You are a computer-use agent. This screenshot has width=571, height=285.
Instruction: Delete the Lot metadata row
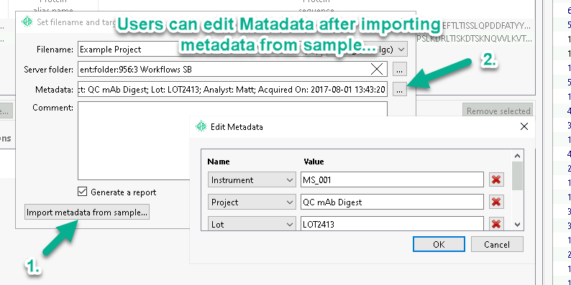[496, 224]
